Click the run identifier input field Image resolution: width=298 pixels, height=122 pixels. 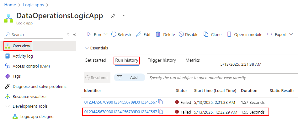[222, 78]
